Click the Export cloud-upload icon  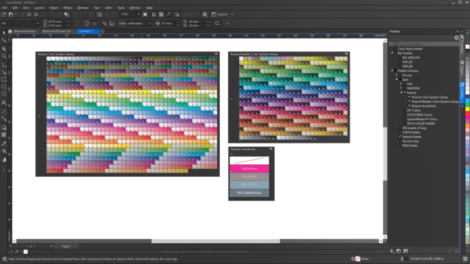(x=36, y=15)
